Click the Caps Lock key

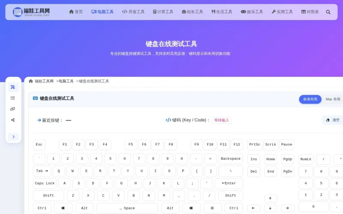pos(45,184)
